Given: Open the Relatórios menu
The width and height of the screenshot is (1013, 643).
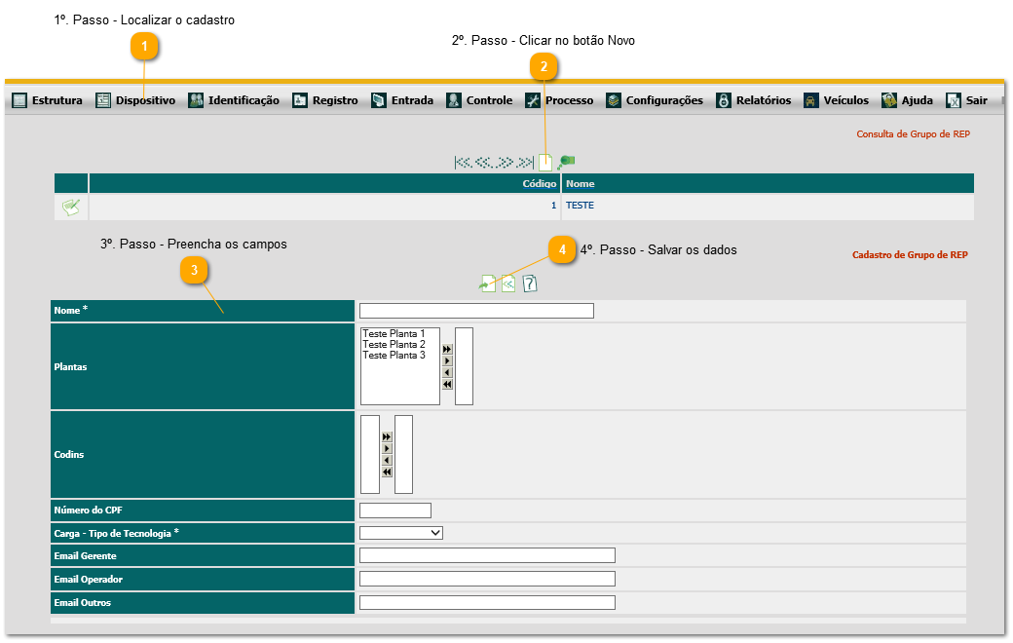Looking at the screenshot, I should pyautogui.click(x=754, y=100).
